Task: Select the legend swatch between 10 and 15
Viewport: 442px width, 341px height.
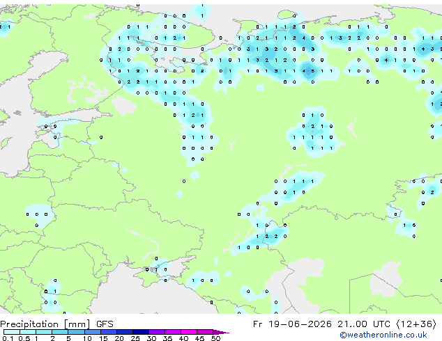Action: tap(92, 332)
